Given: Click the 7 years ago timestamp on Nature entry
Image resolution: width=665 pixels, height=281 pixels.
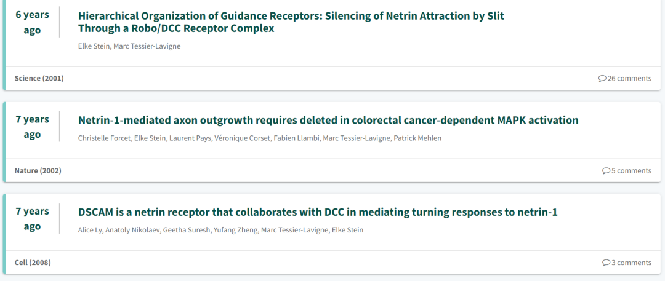Looking at the screenshot, I should coord(32,127).
